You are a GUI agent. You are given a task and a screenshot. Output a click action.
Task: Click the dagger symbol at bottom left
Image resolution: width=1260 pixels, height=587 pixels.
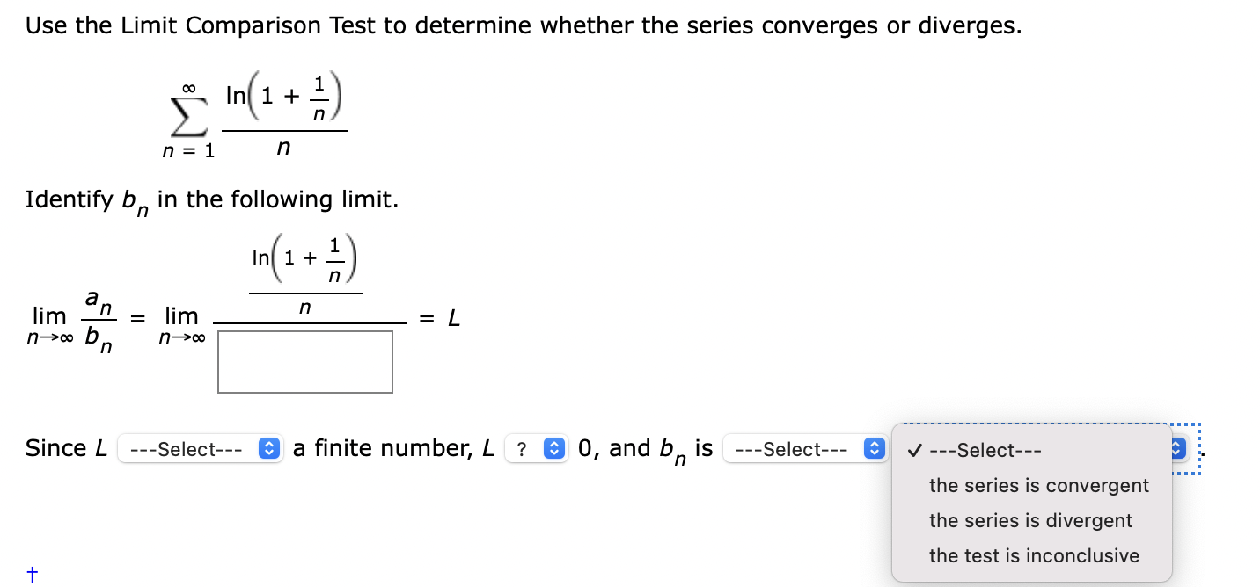point(32,574)
